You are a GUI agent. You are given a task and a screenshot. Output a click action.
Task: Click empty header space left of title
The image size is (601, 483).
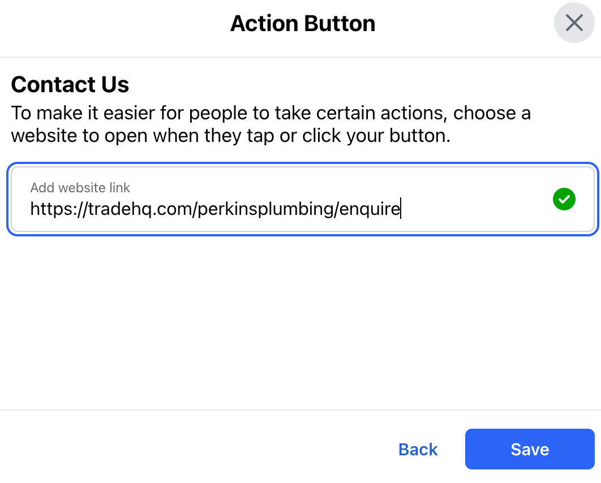(x=115, y=24)
